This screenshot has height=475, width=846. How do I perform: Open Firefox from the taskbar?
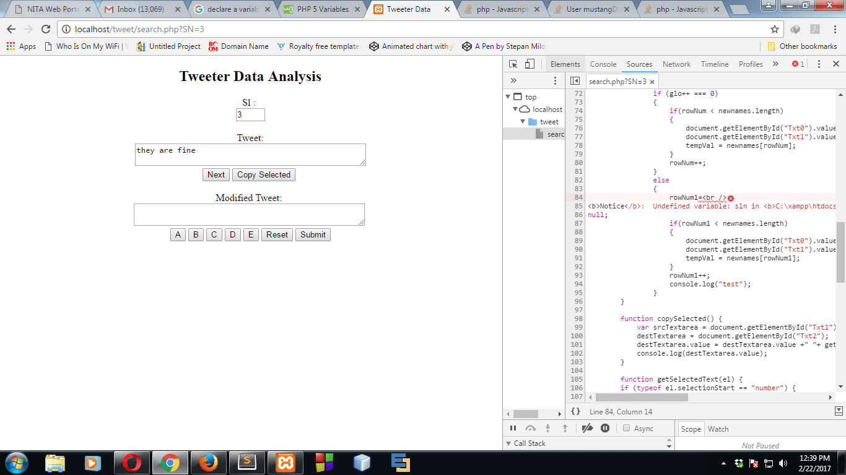click(x=209, y=462)
